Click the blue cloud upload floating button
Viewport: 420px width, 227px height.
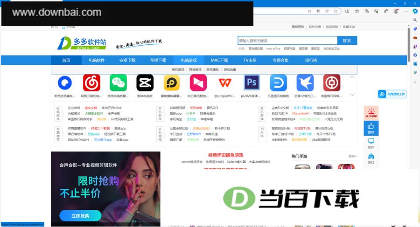pos(392,94)
